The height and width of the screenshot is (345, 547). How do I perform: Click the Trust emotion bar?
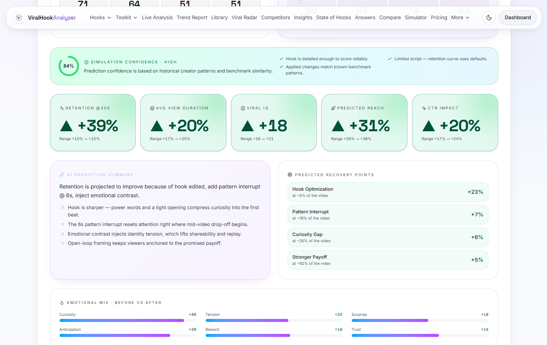[x=420, y=335]
